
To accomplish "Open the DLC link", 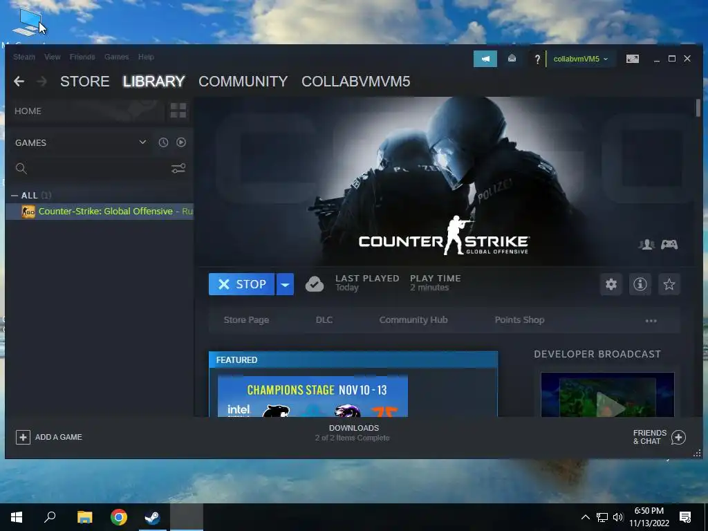I will pos(324,319).
